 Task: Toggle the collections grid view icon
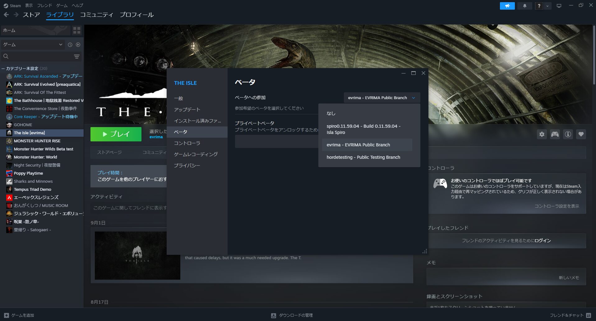point(76,30)
